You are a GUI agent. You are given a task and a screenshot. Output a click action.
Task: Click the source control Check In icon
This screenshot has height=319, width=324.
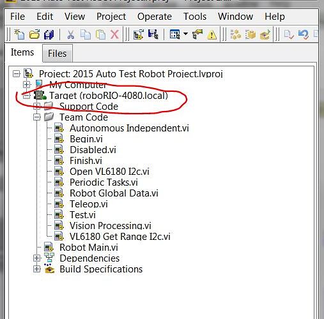click(x=289, y=34)
